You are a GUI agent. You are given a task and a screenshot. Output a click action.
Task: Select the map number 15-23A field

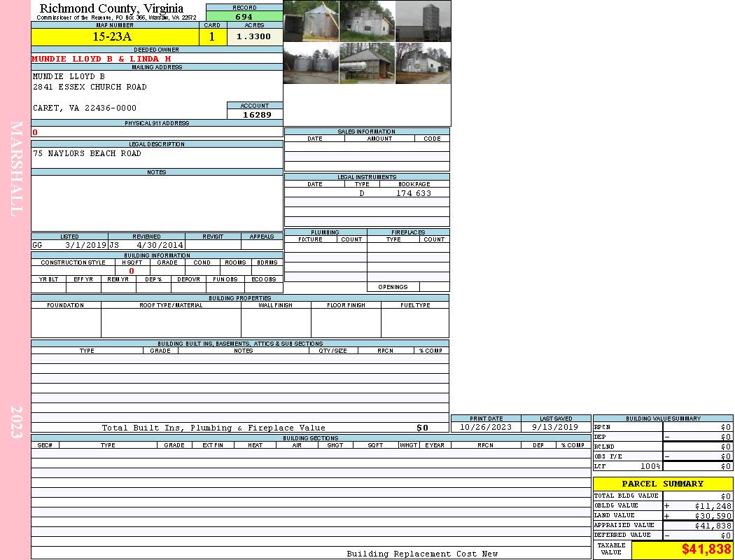(115, 36)
